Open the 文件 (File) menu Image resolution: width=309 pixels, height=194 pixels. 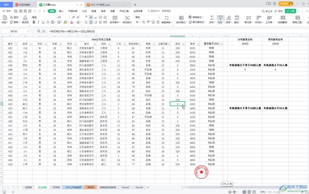pos(7,11)
